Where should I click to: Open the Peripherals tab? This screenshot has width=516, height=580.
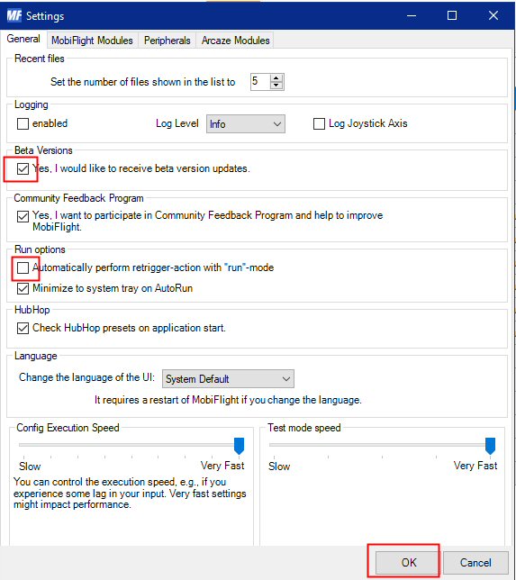point(167,41)
